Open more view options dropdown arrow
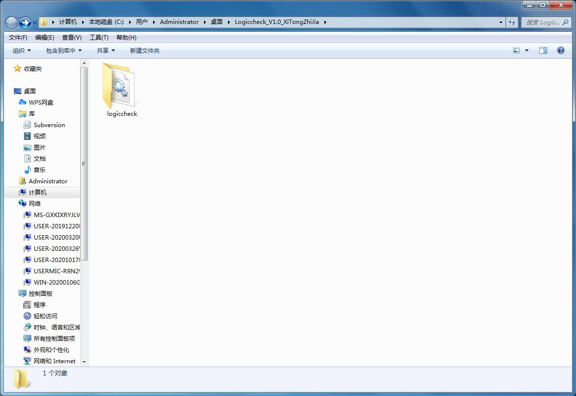 527,51
